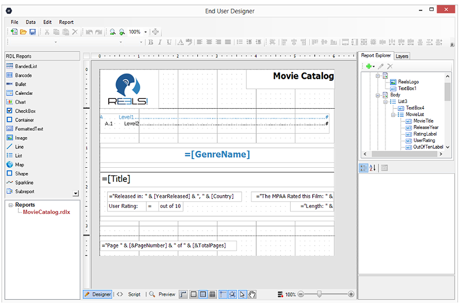The width and height of the screenshot is (459, 306).
Task: Open the Report menu
Action: pyautogui.click(x=66, y=22)
